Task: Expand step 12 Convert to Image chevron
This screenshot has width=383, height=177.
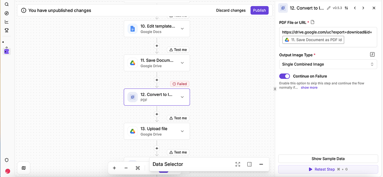Action: (x=182, y=97)
